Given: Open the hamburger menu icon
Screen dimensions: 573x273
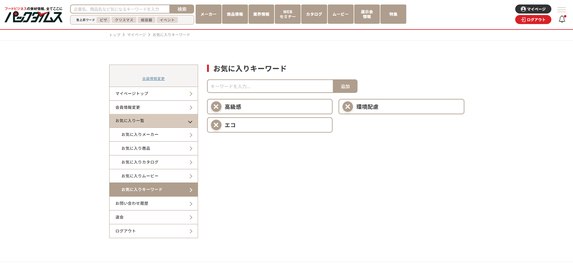Looking at the screenshot, I should pyautogui.click(x=561, y=9).
